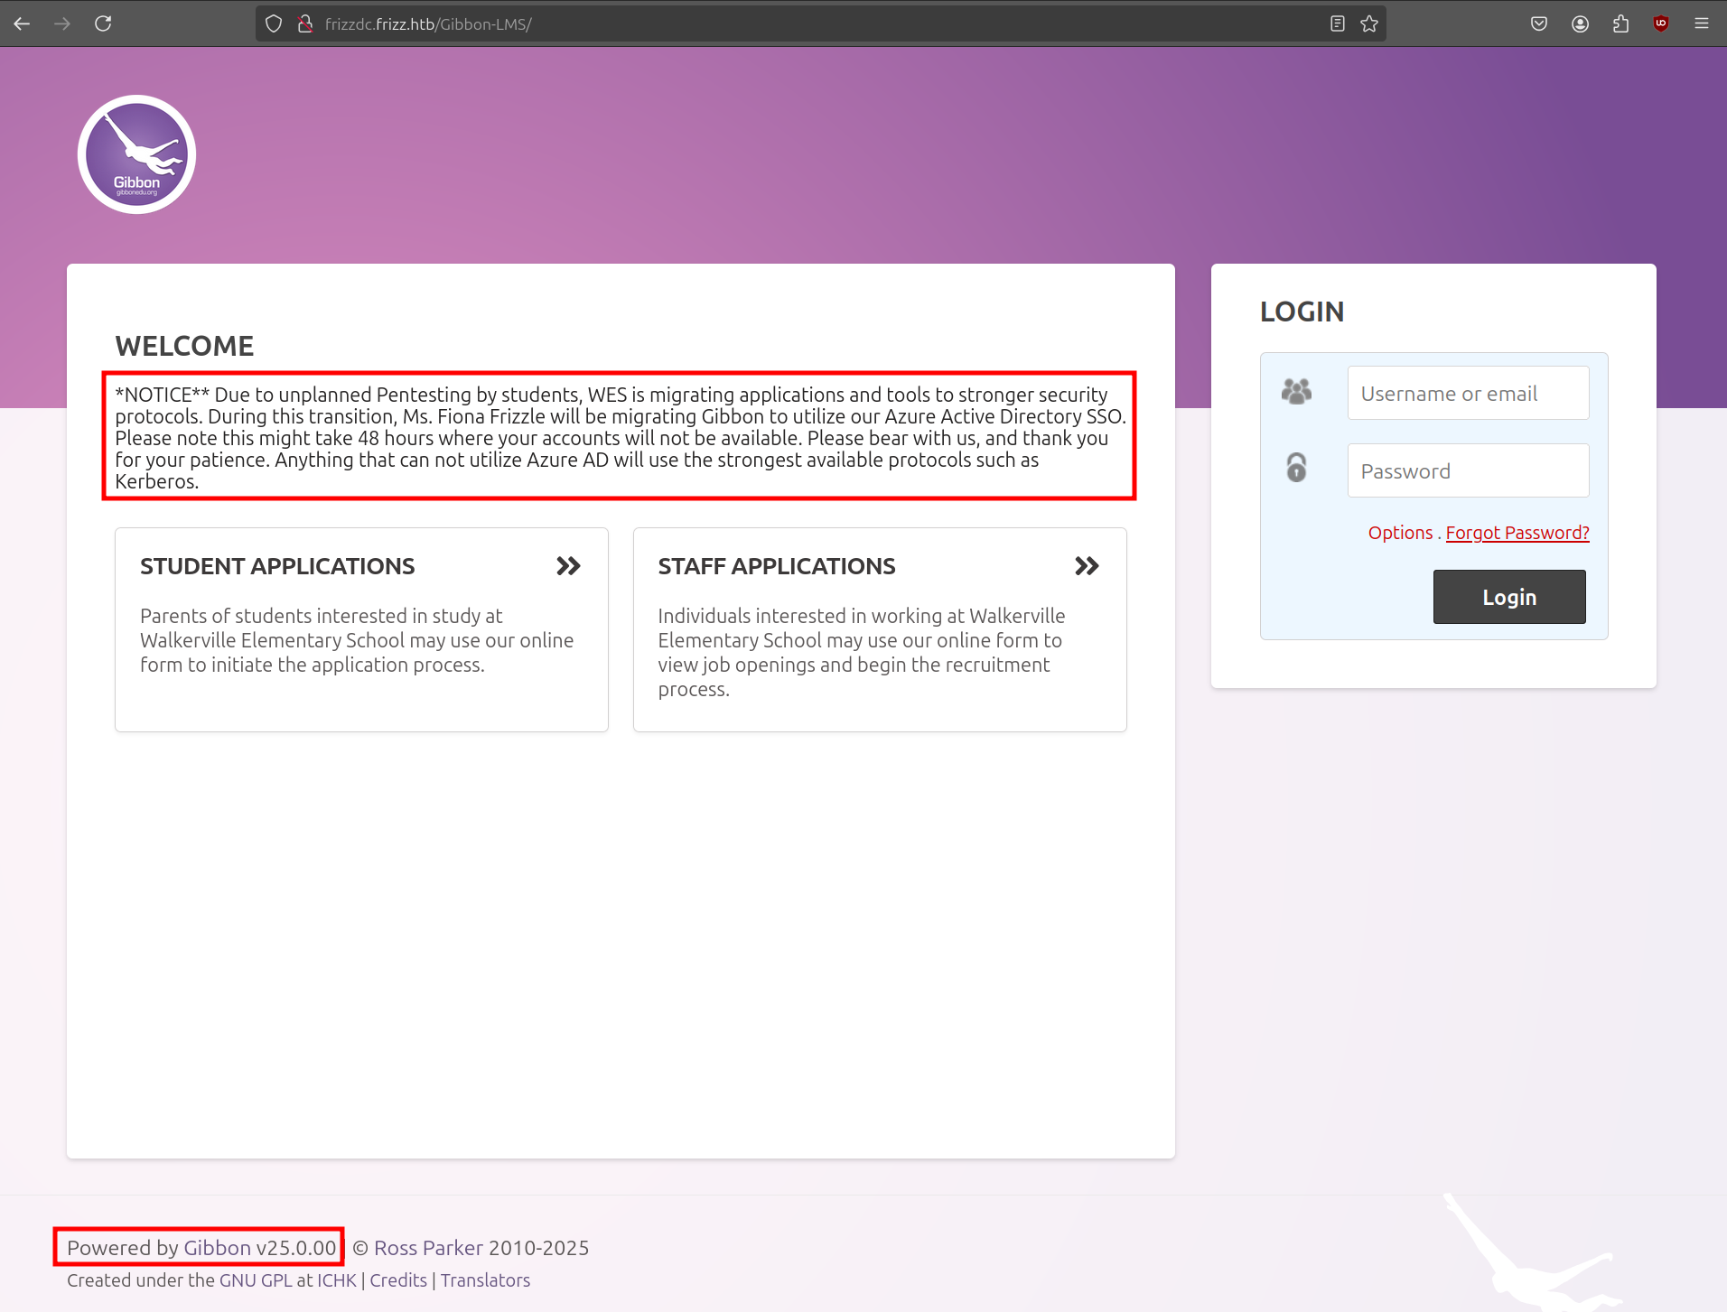Image resolution: width=1727 pixels, height=1312 pixels.
Task: Click the Gibbon logo in the header
Action: [136, 154]
